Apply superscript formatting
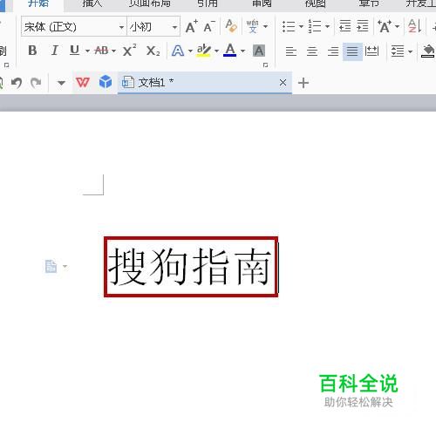Screen dimensions: 436x436 (129, 51)
